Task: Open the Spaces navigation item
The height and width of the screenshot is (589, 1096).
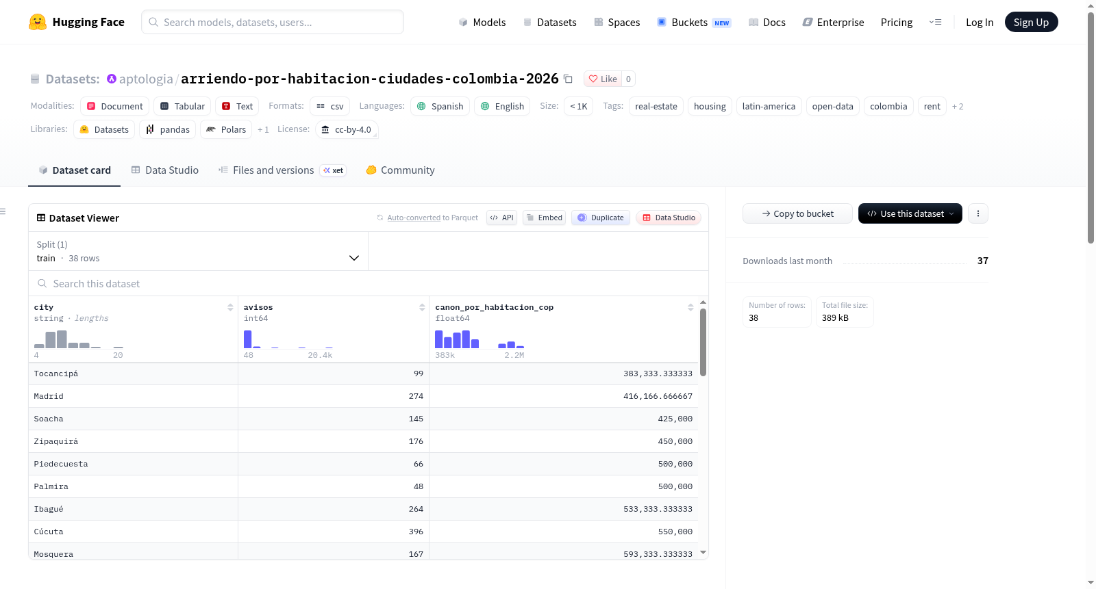Action: tap(617, 22)
